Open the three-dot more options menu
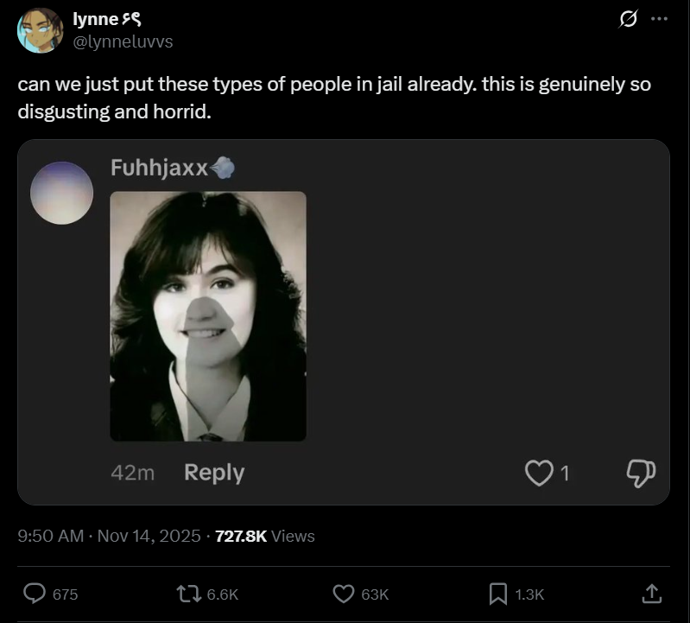 660,18
